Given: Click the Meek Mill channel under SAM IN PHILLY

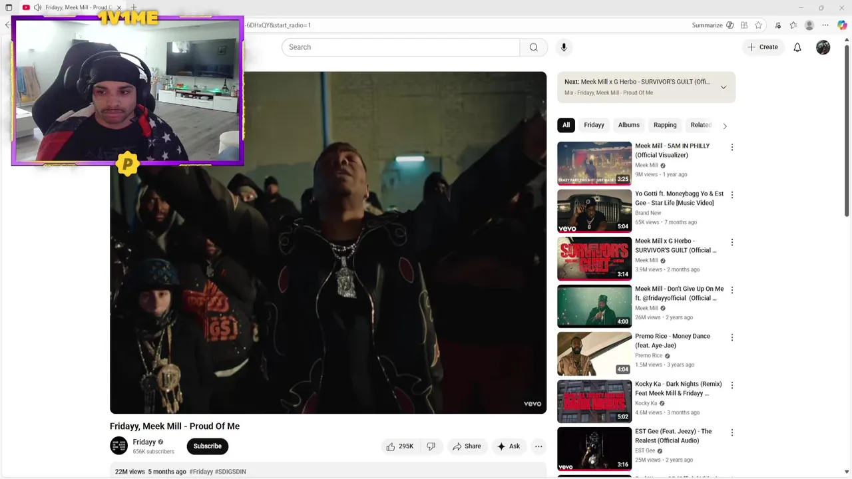Looking at the screenshot, I should 646,166.
